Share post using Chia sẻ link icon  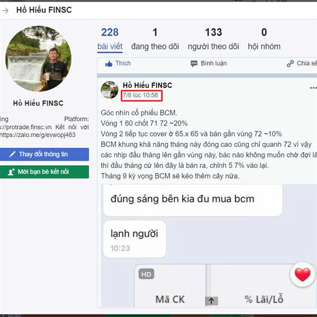(x=302, y=63)
